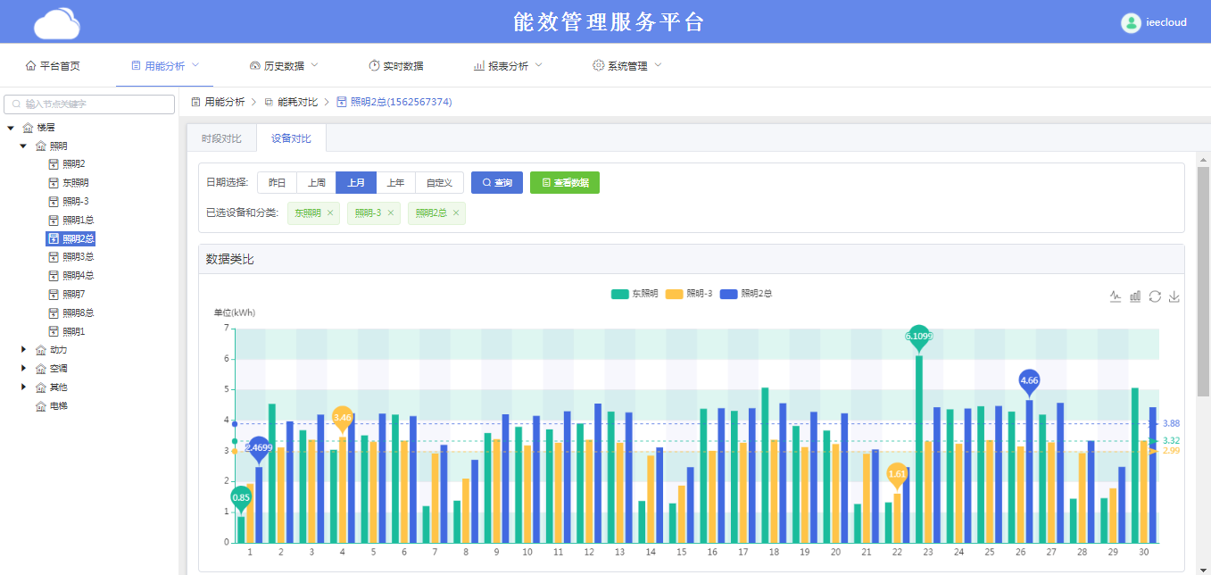Open the 历史数据 dropdown menu
The image size is (1211, 575).
click(x=284, y=66)
